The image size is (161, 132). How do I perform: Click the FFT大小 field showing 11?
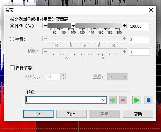53,77
